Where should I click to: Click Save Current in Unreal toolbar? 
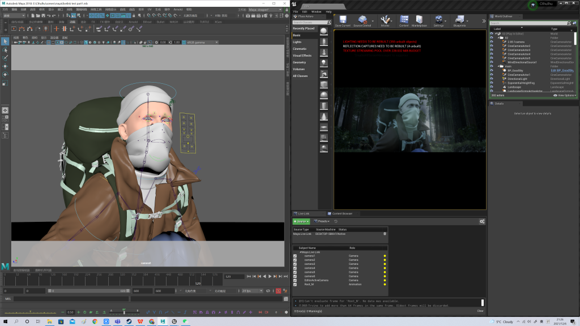point(343,21)
